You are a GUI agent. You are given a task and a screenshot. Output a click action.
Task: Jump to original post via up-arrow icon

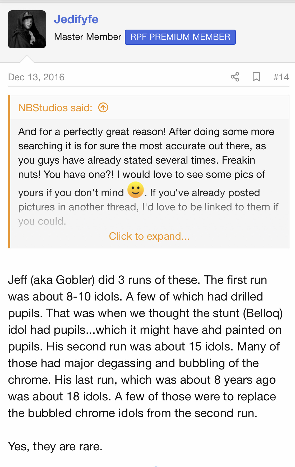(103, 108)
